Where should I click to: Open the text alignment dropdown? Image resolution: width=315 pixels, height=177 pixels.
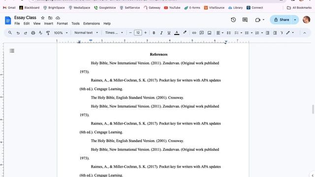(x=220, y=33)
